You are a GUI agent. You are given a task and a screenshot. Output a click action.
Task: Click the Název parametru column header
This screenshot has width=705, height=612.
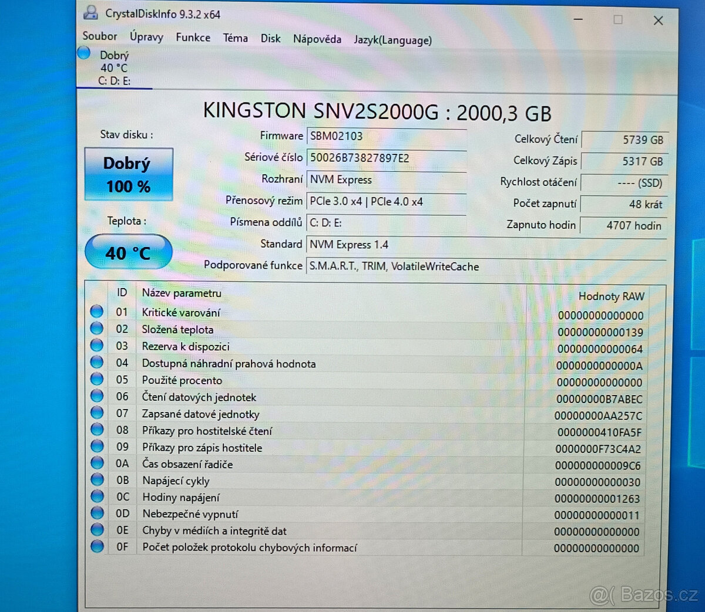[182, 293]
